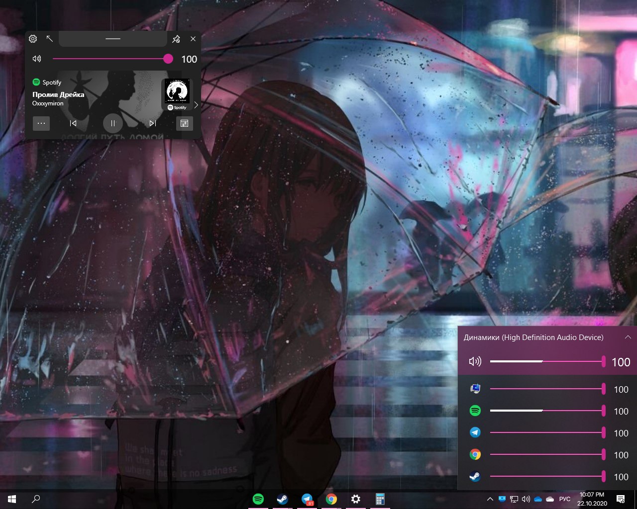Mute via flyout speaker icon
637x509 pixels.
click(x=37, y=59)
